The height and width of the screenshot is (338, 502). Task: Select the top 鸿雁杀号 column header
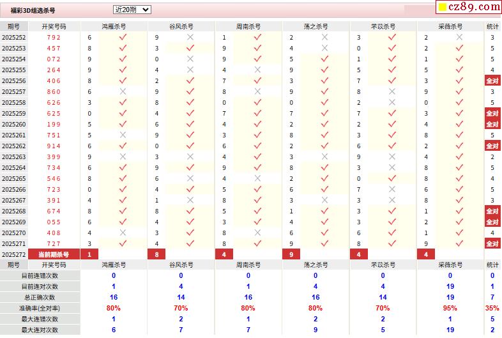point(114,27)
